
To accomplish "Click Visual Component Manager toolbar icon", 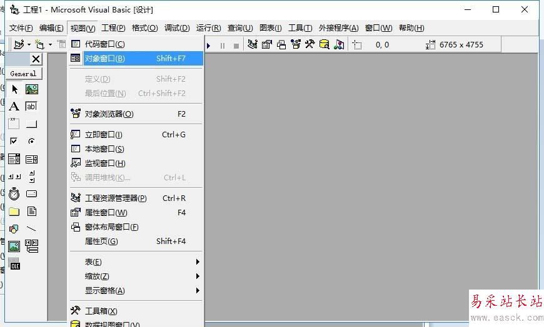I will click(339, 44).
